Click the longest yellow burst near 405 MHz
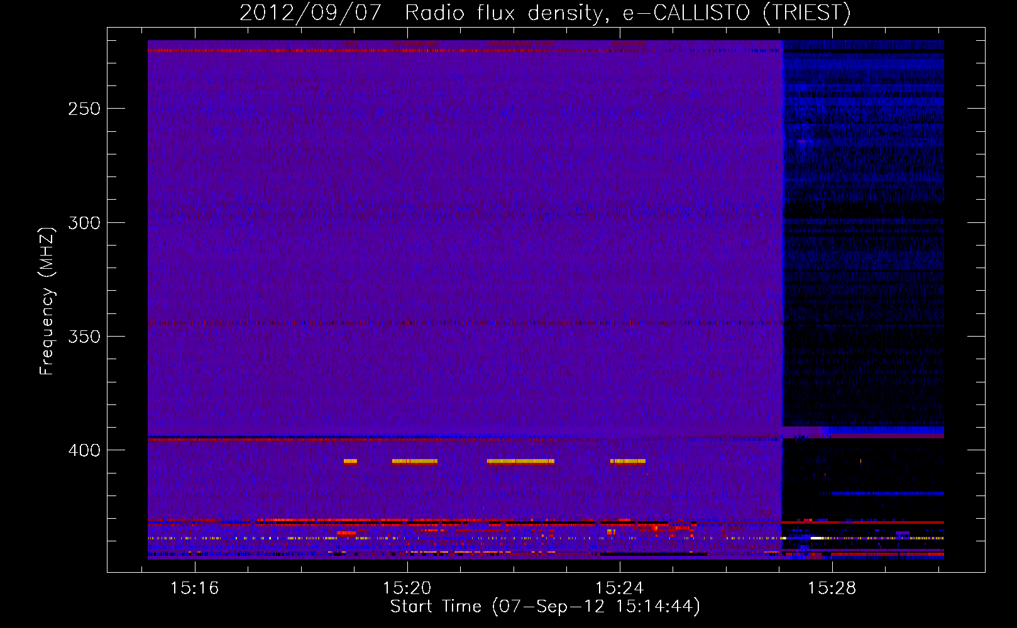Viewport: 1017px width, 628px height. point(520,462)
